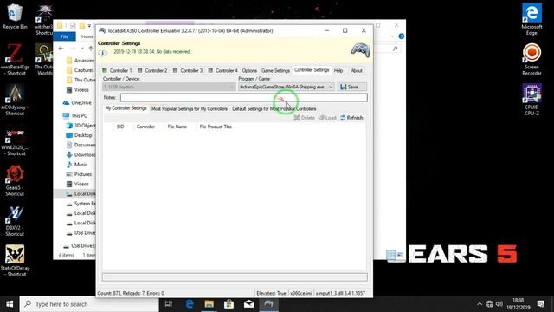
Task: Launch the wwzRetailEgs shortcut
Action: [x=15, y=60]
